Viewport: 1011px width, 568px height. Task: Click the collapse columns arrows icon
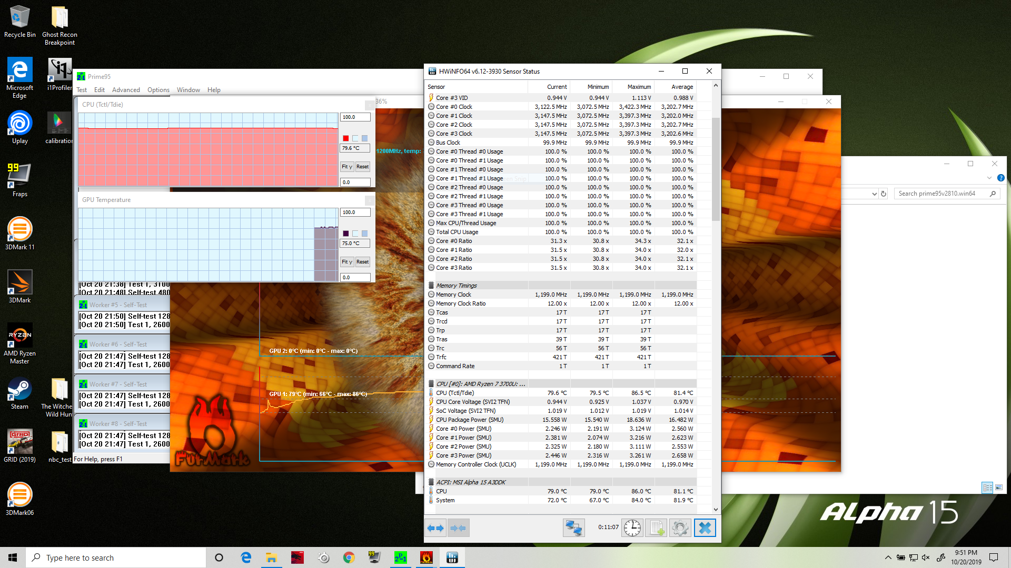point(458,528)
